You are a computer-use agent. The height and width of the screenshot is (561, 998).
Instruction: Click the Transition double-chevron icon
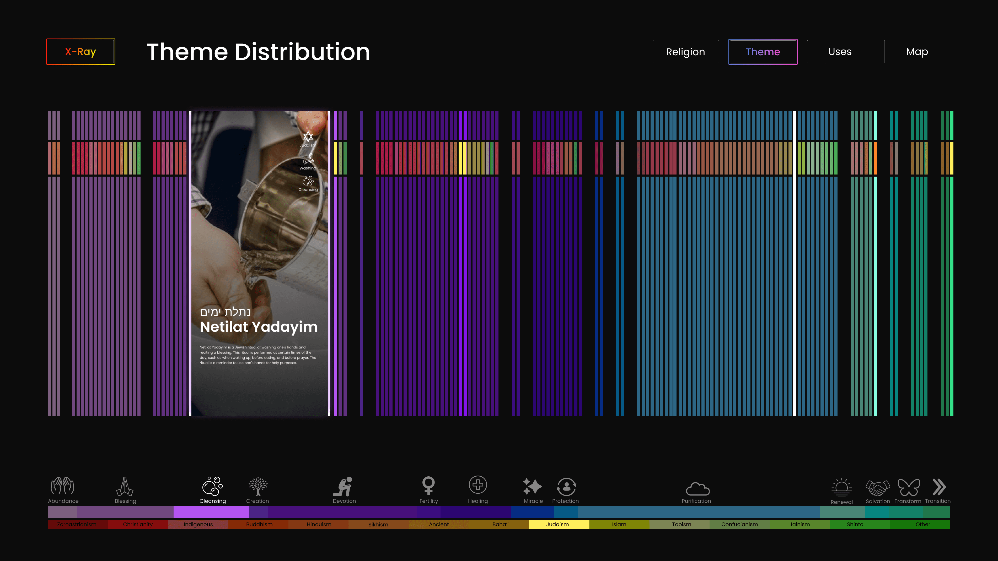coord(939,487)
